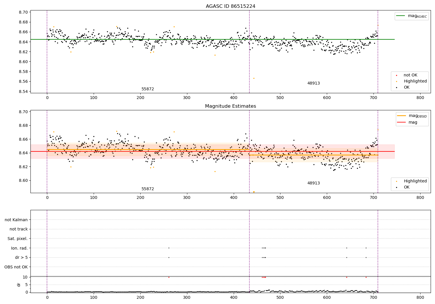This screenshot has height=304, width=435.
Task: Click the "AGASC ID 86515224" plot title
Action: tap(231, 6)
